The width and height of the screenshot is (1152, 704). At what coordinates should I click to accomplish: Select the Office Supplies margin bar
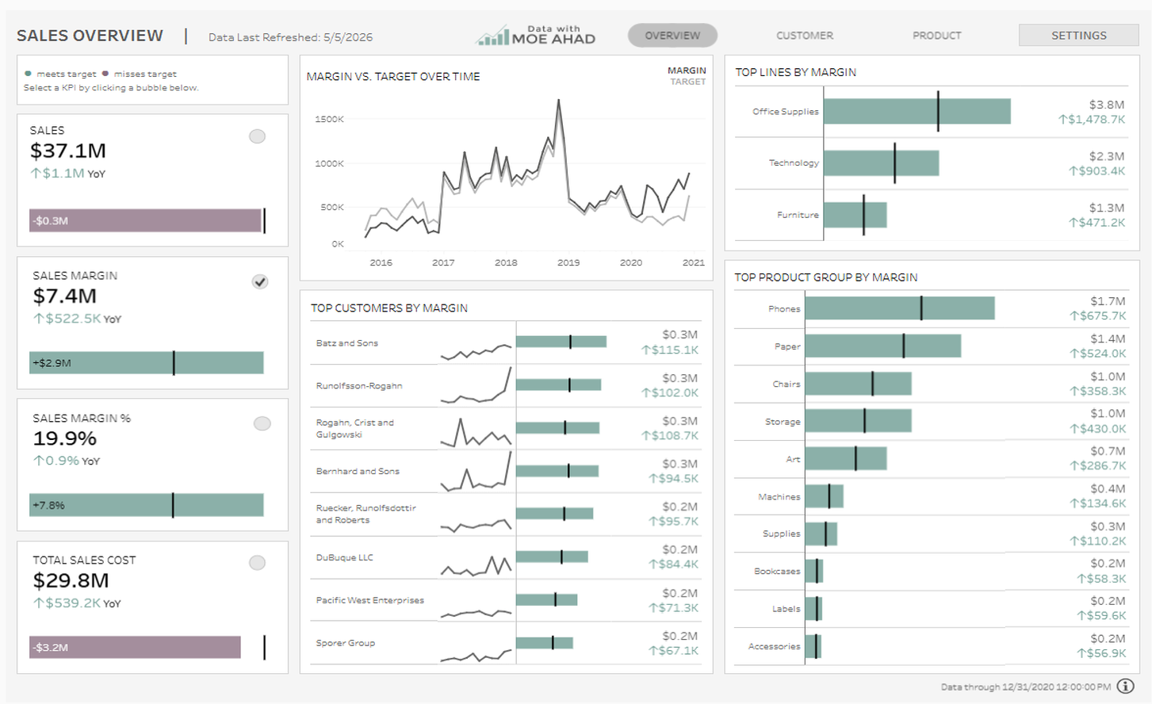[917, 111]
